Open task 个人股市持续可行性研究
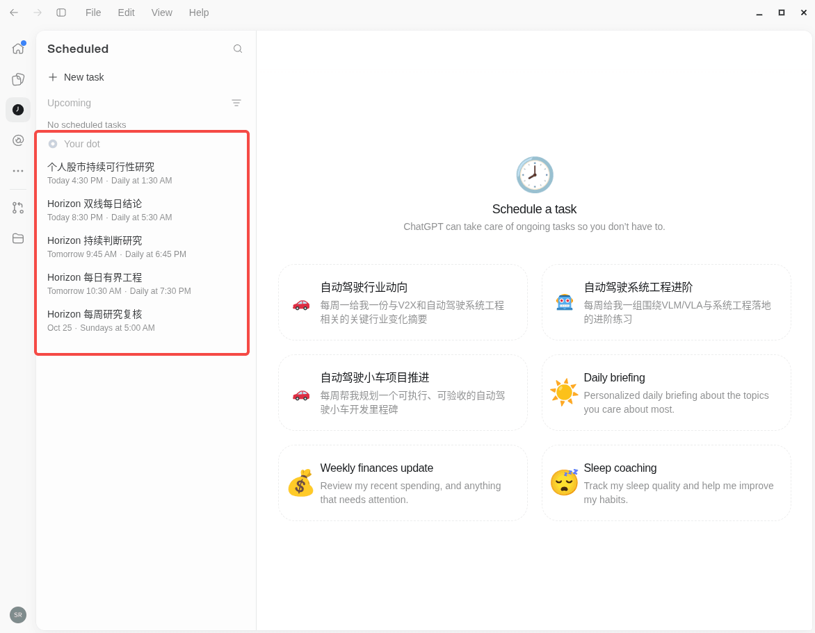The image size is (815, 633). click(x=142, y=174)
